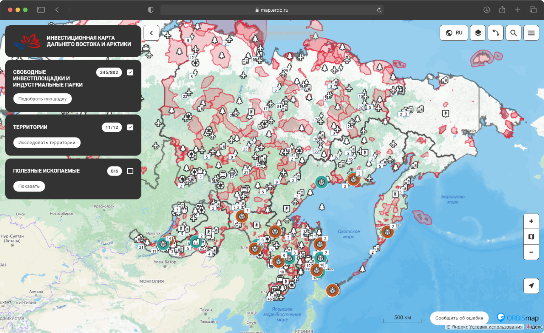Toggle map type with the map icon

[x=531, y=237]
